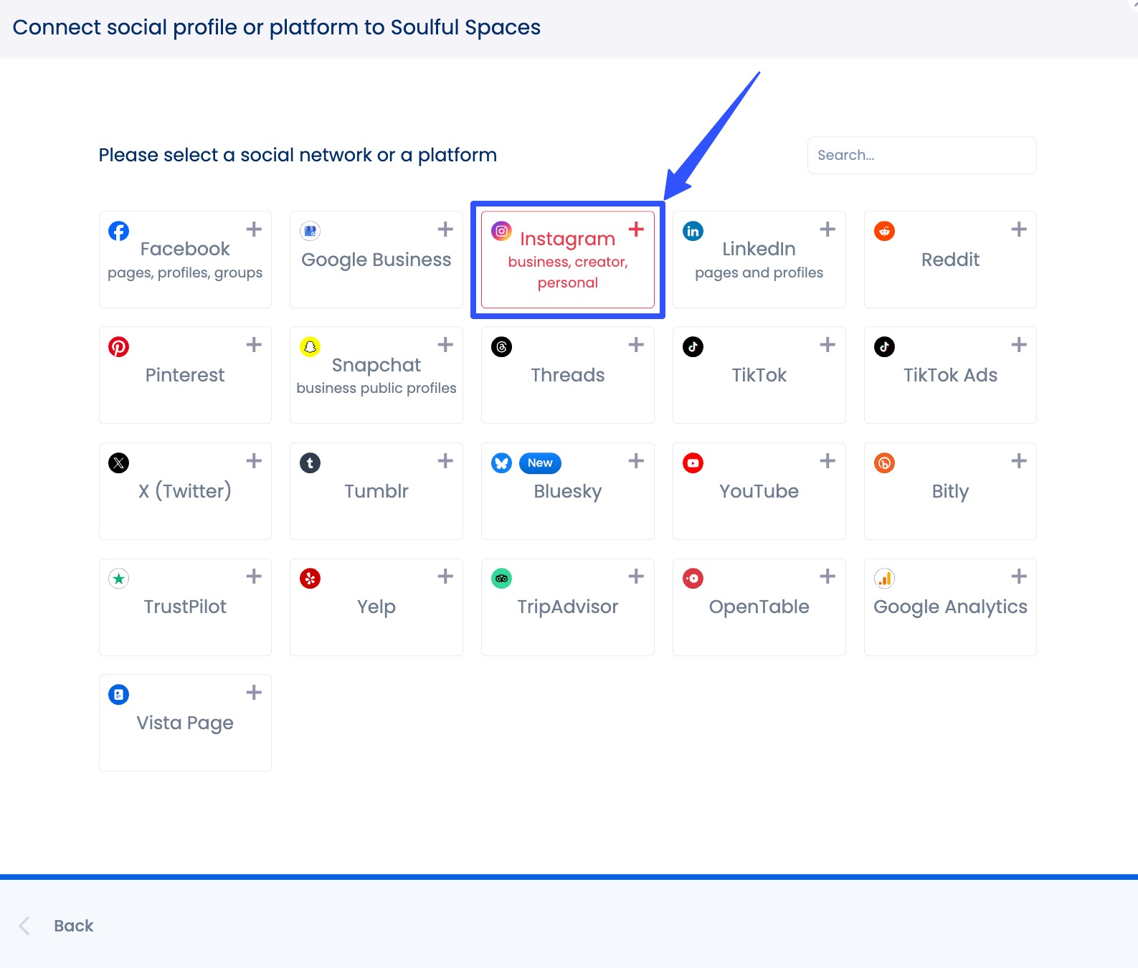The image size is (1138, 968).
Task: Select the Reddit icon
Action: [883, 231]
